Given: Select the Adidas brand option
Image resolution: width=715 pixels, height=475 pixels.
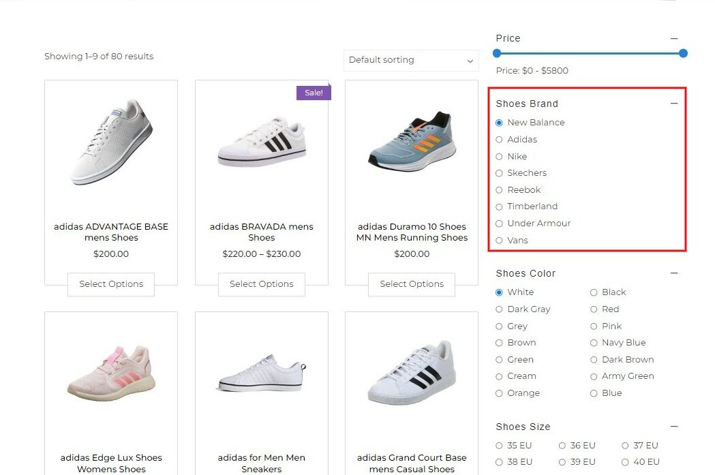Looking at the screenshot, I should pyautogui.click(x=499, y=140).
